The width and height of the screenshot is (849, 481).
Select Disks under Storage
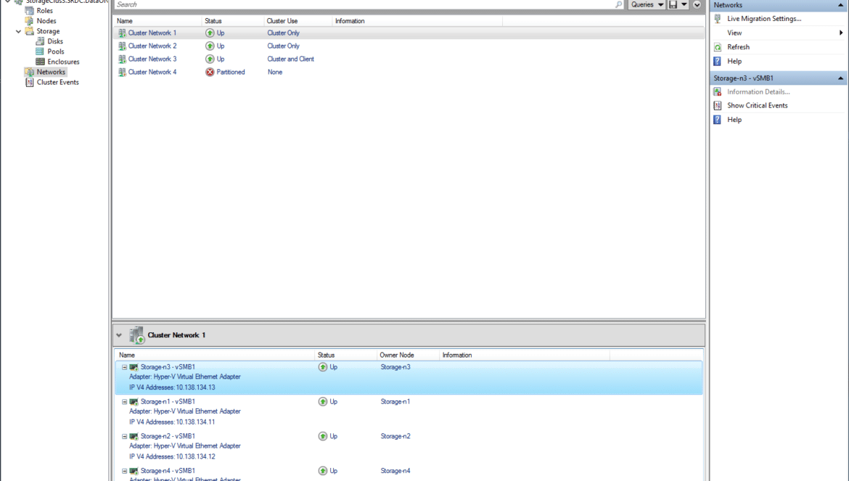54,41
